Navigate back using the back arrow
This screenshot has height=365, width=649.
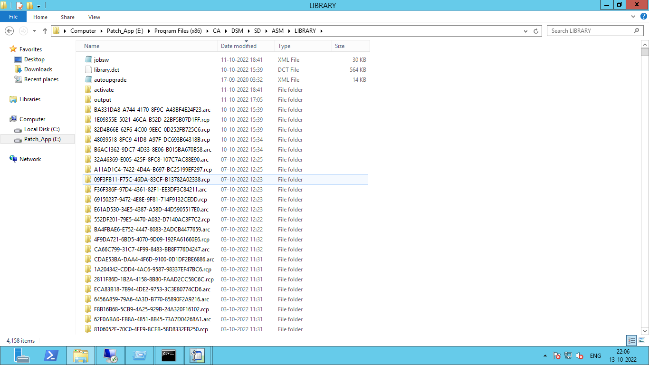[x=9, y=30]
